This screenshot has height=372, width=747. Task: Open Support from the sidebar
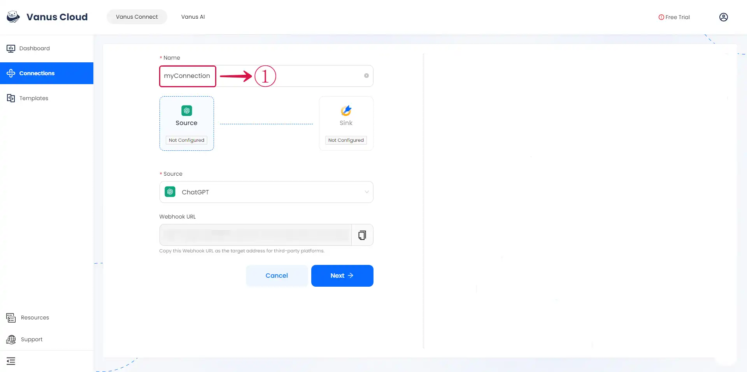(x=47, y=339)
